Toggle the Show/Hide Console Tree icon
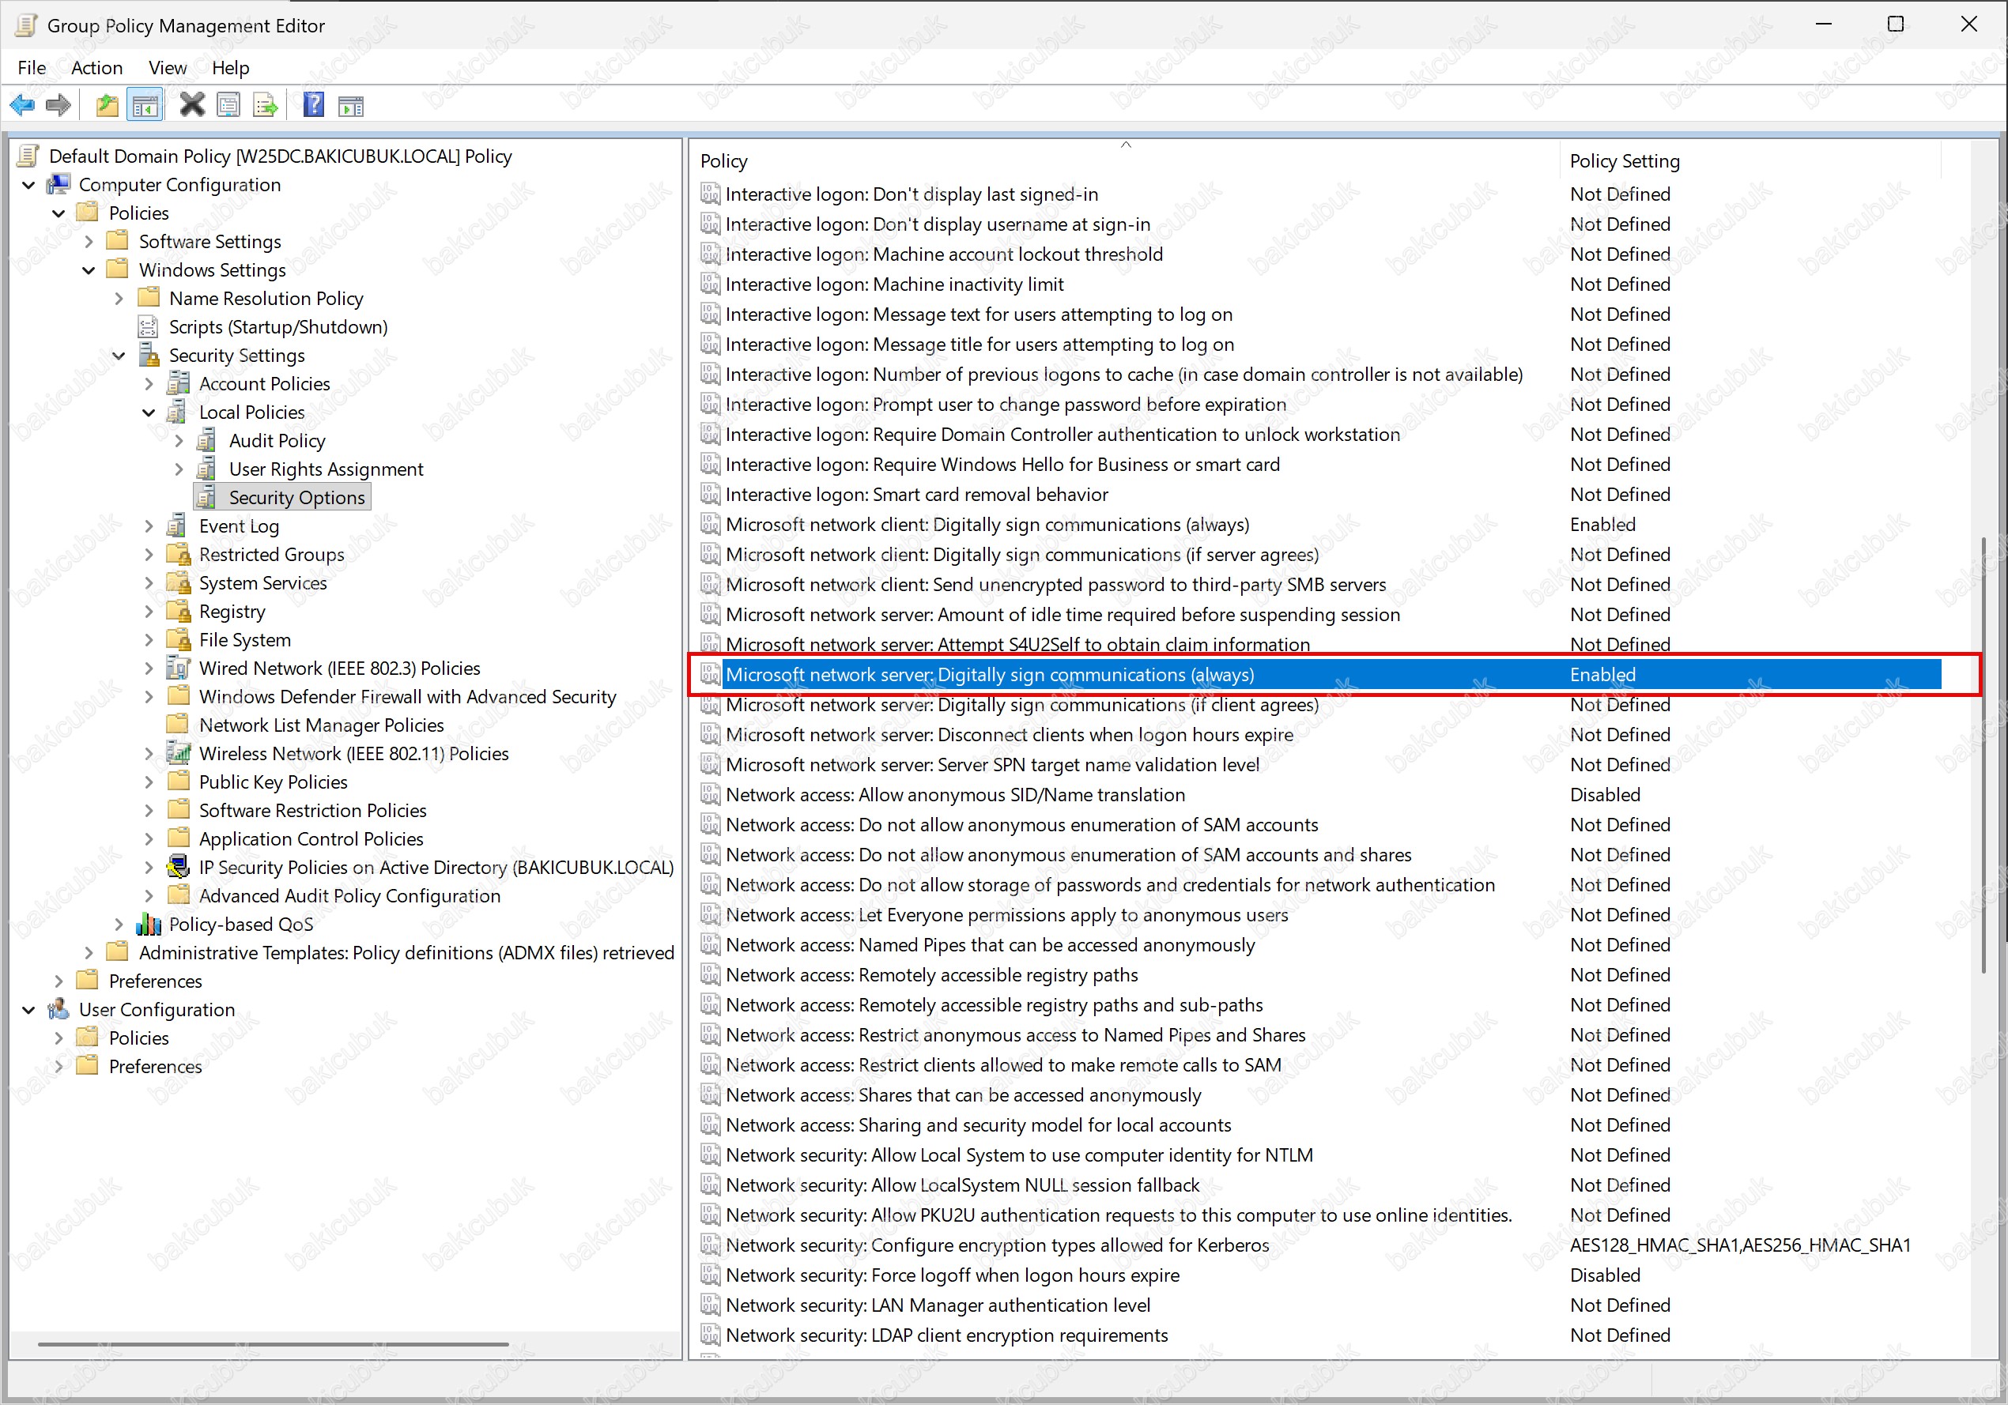The height and width of the screenshot is (1405, 2008). coord(145,106)
